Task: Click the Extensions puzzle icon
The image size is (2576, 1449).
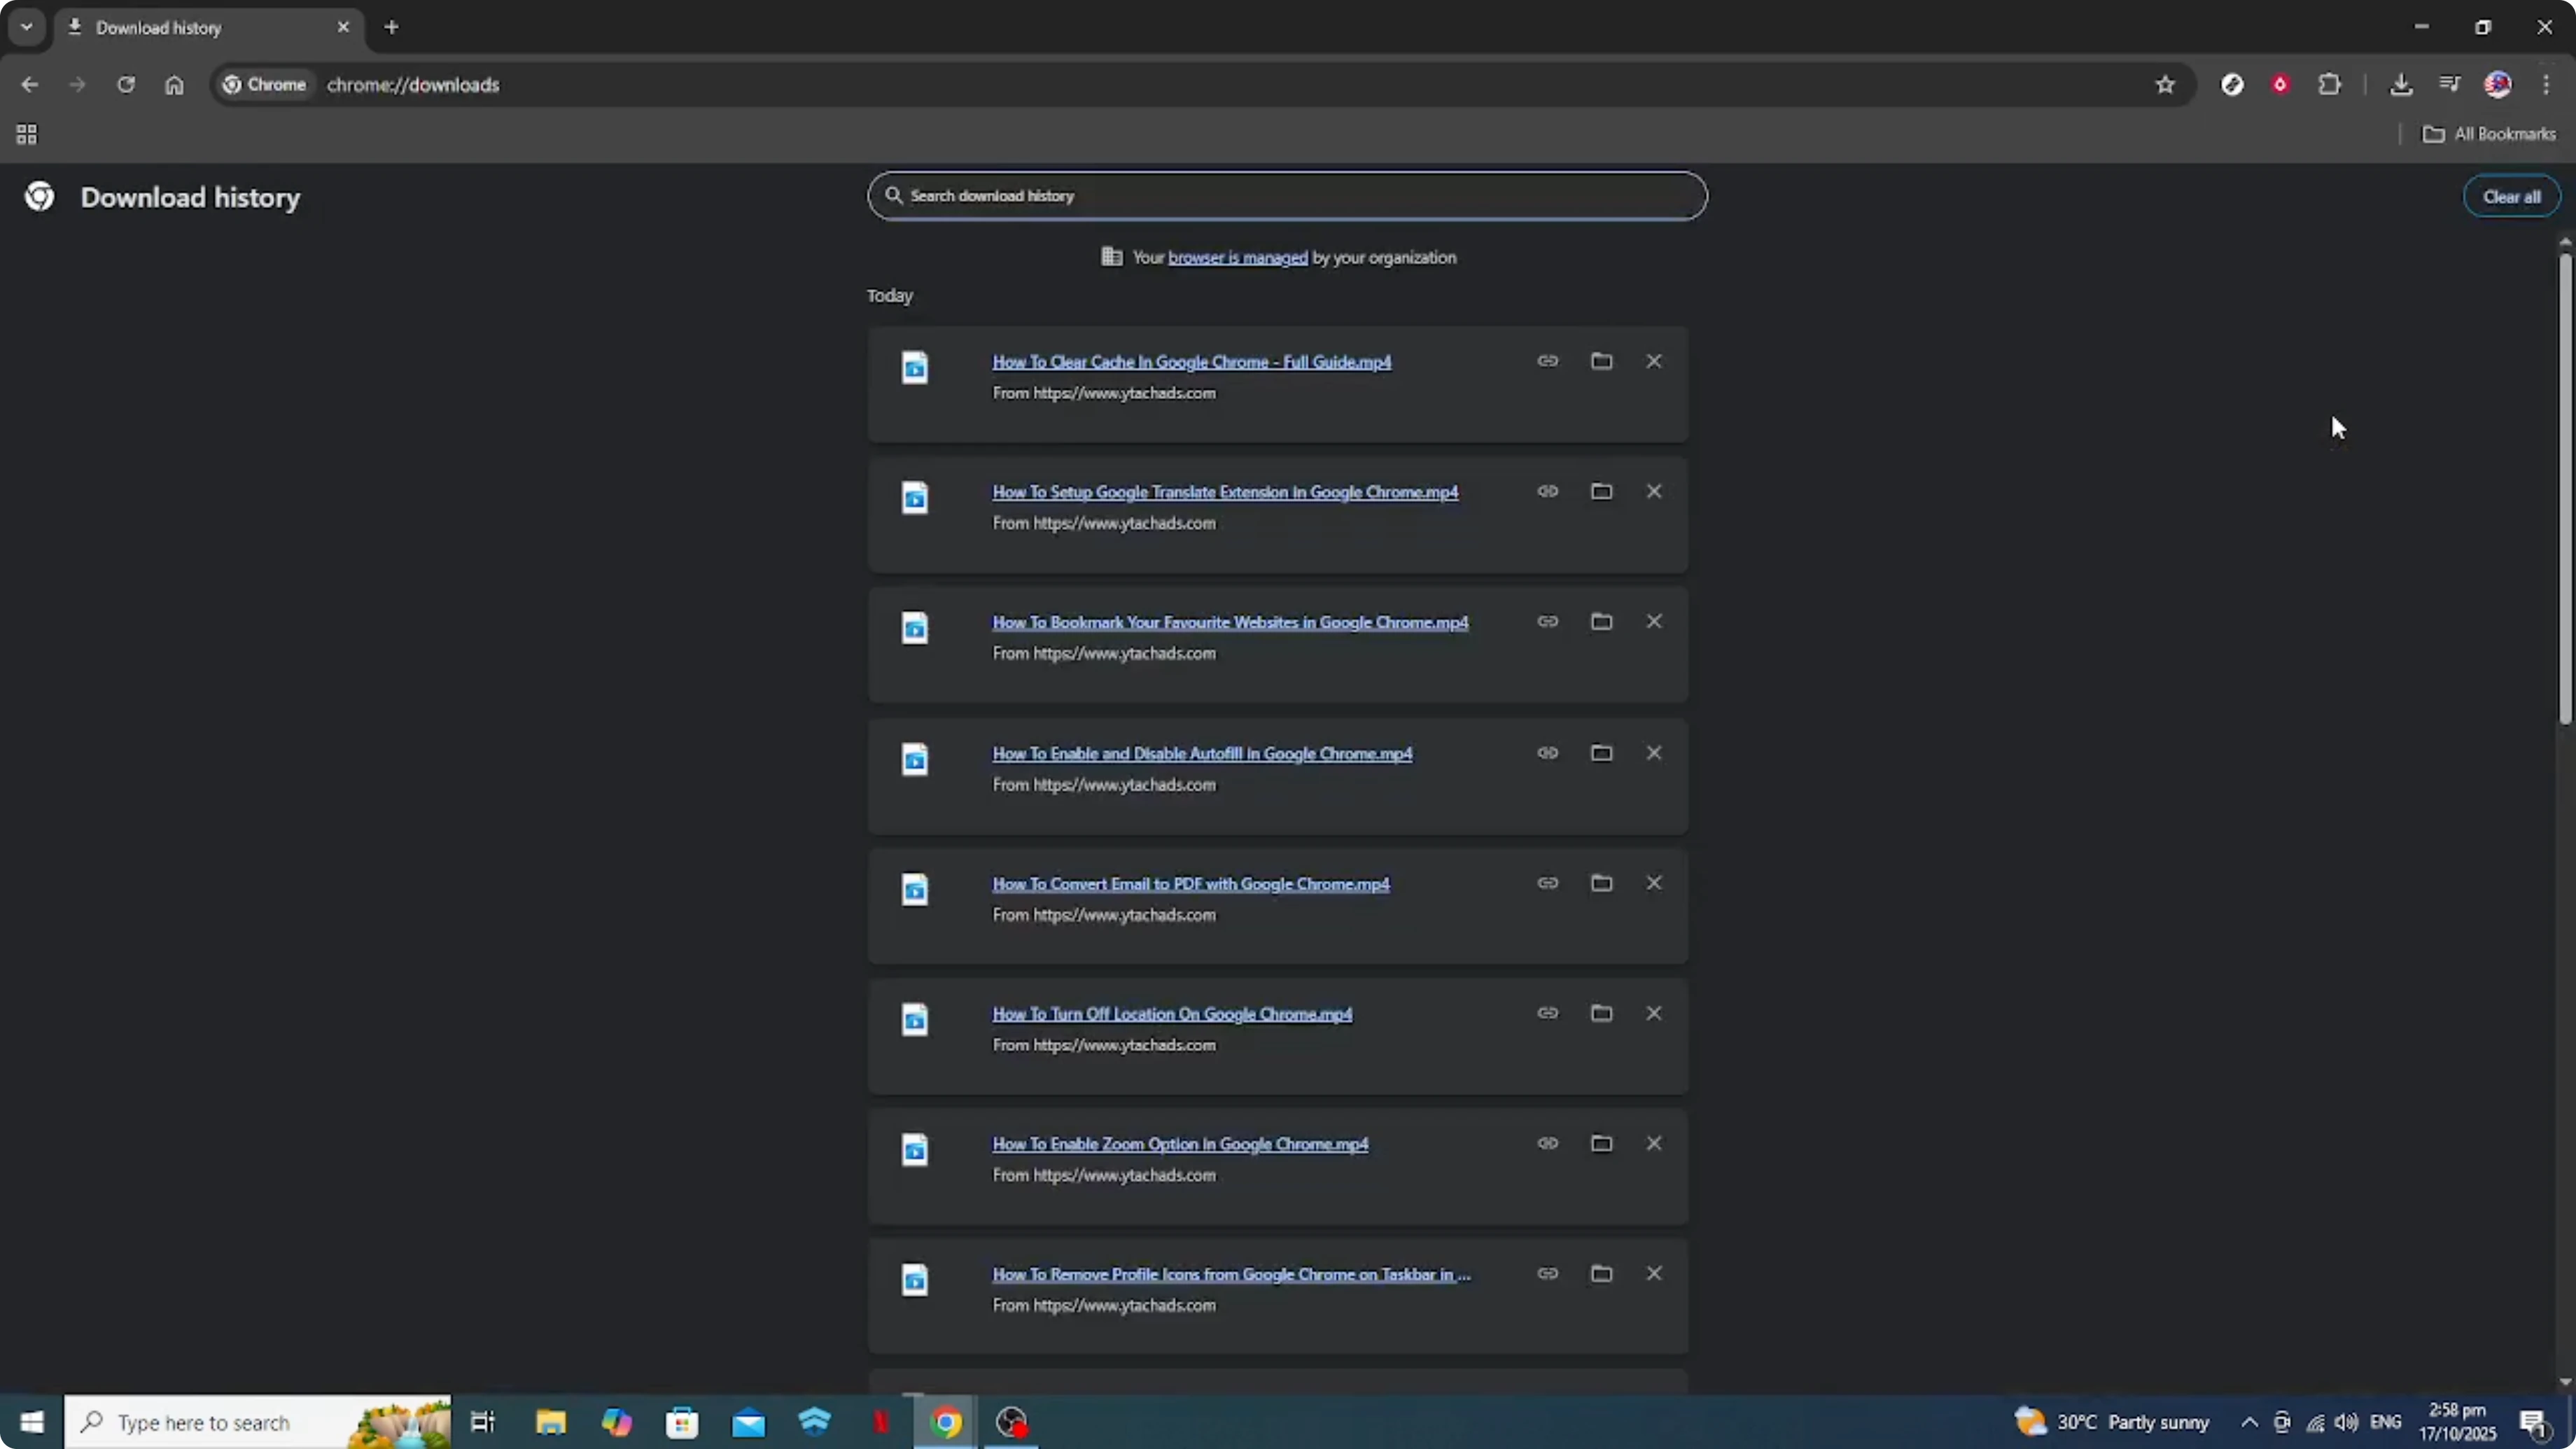Action: pos(2330,84)
